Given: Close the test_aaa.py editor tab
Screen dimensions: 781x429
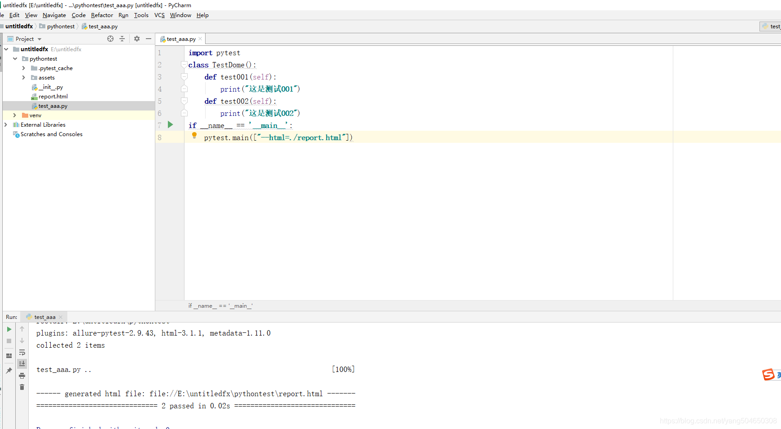Looking at the screenshot, I should pos(200,39).
